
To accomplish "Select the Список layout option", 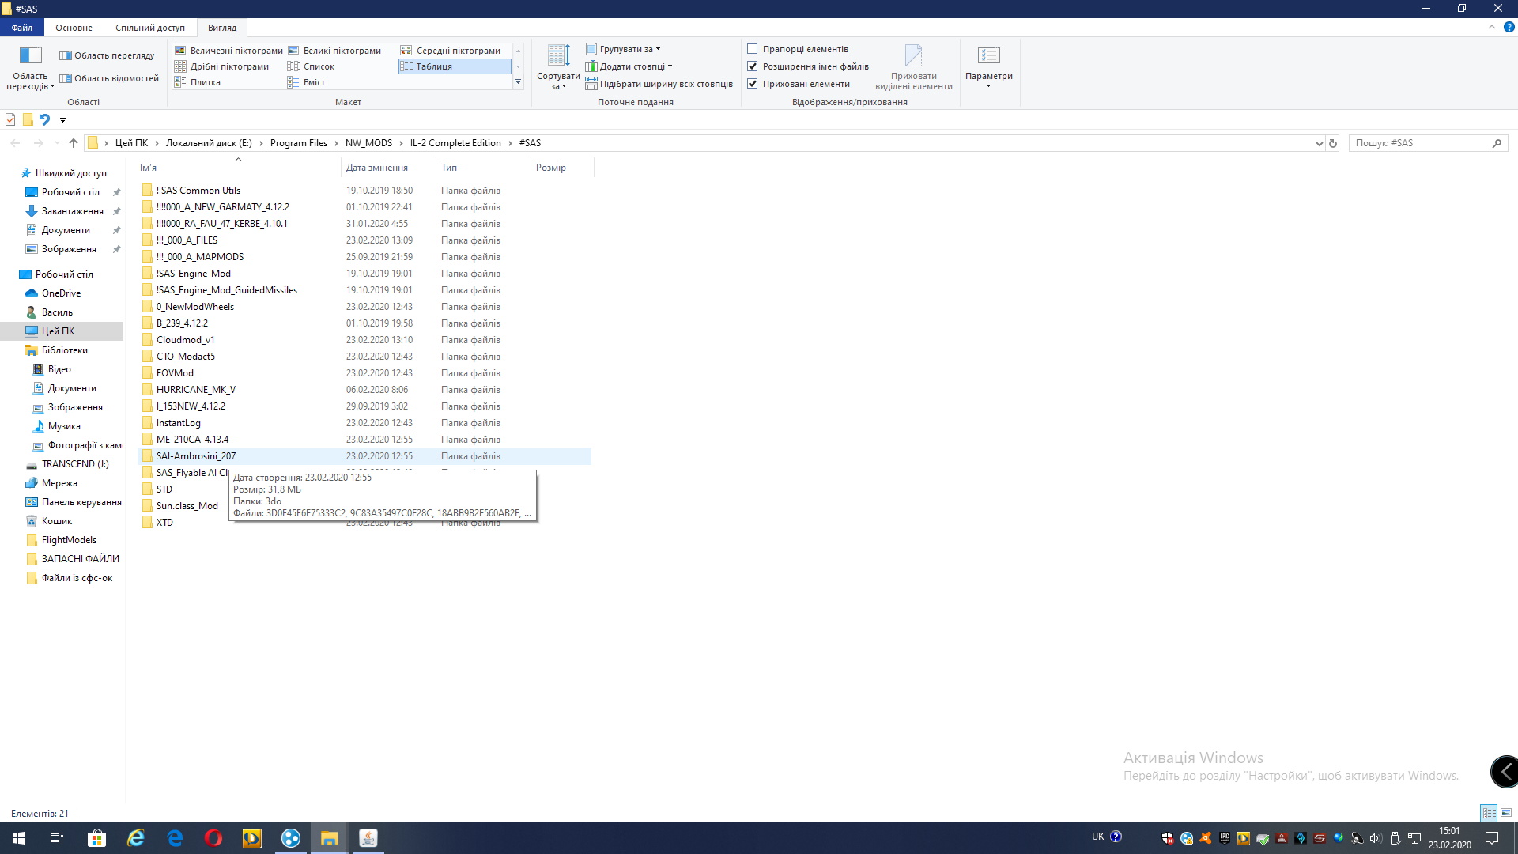I will (319, 66).
